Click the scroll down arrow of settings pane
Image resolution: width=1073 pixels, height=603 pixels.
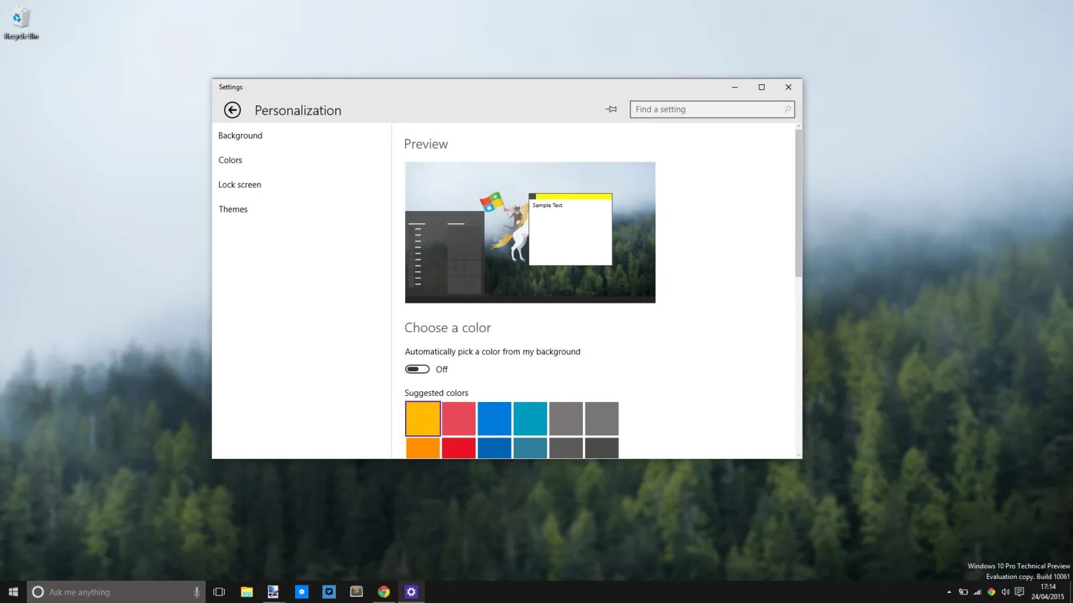click(x=798, y=455)
